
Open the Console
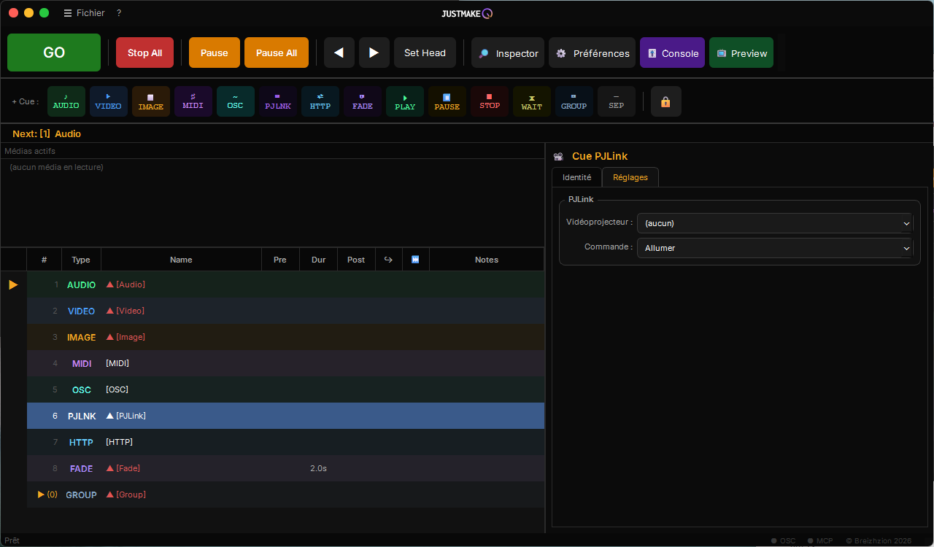(672, 53)
